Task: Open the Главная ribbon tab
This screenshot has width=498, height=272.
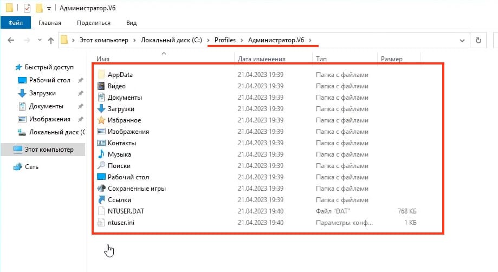Action: (49, 23)
